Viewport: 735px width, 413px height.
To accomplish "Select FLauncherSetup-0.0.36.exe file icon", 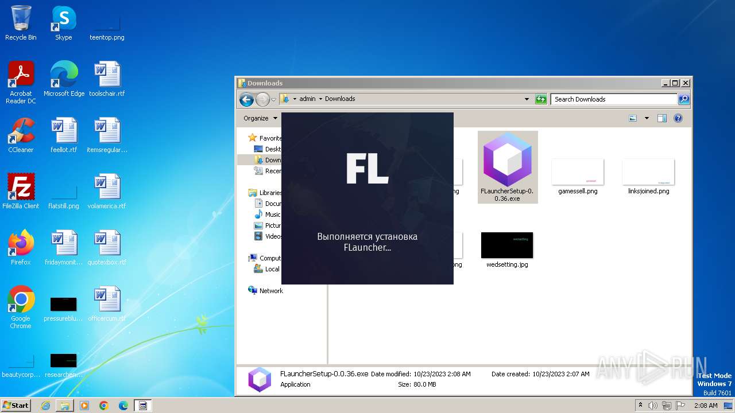I will pyautogui.click(x=508, y=167).
